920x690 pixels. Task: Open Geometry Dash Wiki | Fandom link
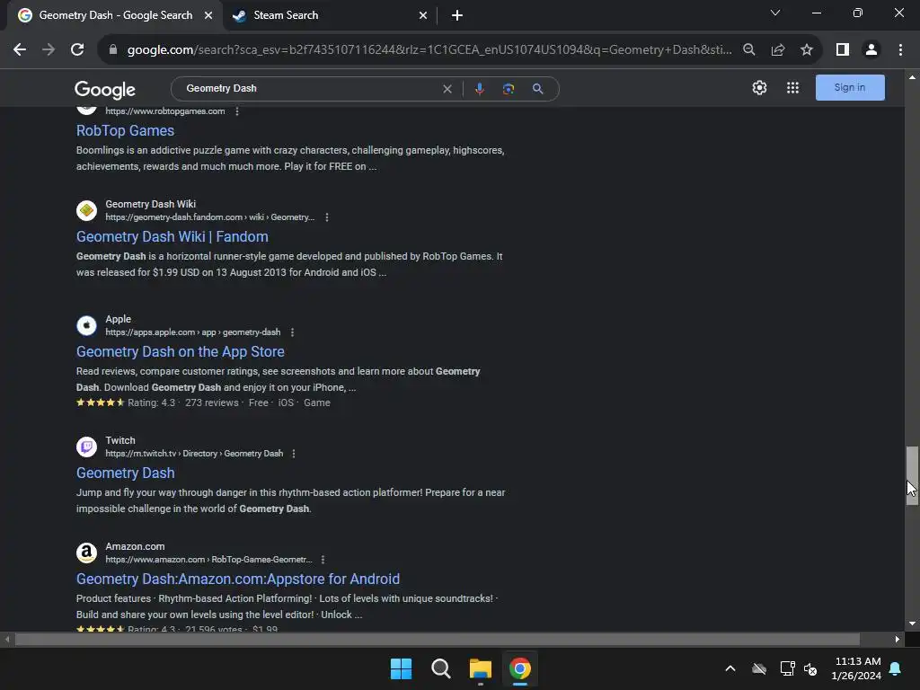pyautogui.click(x=172, y=236)
